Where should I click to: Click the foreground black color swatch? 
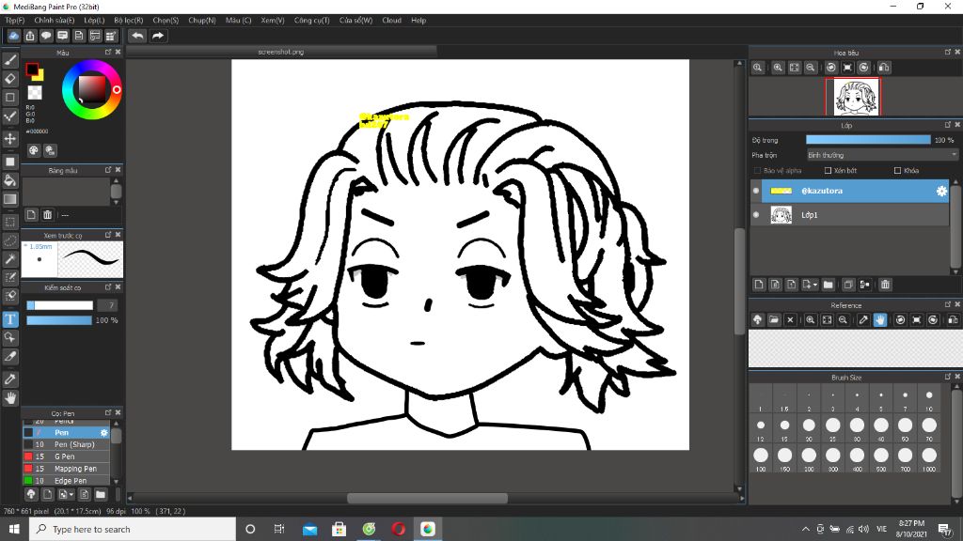32,70
